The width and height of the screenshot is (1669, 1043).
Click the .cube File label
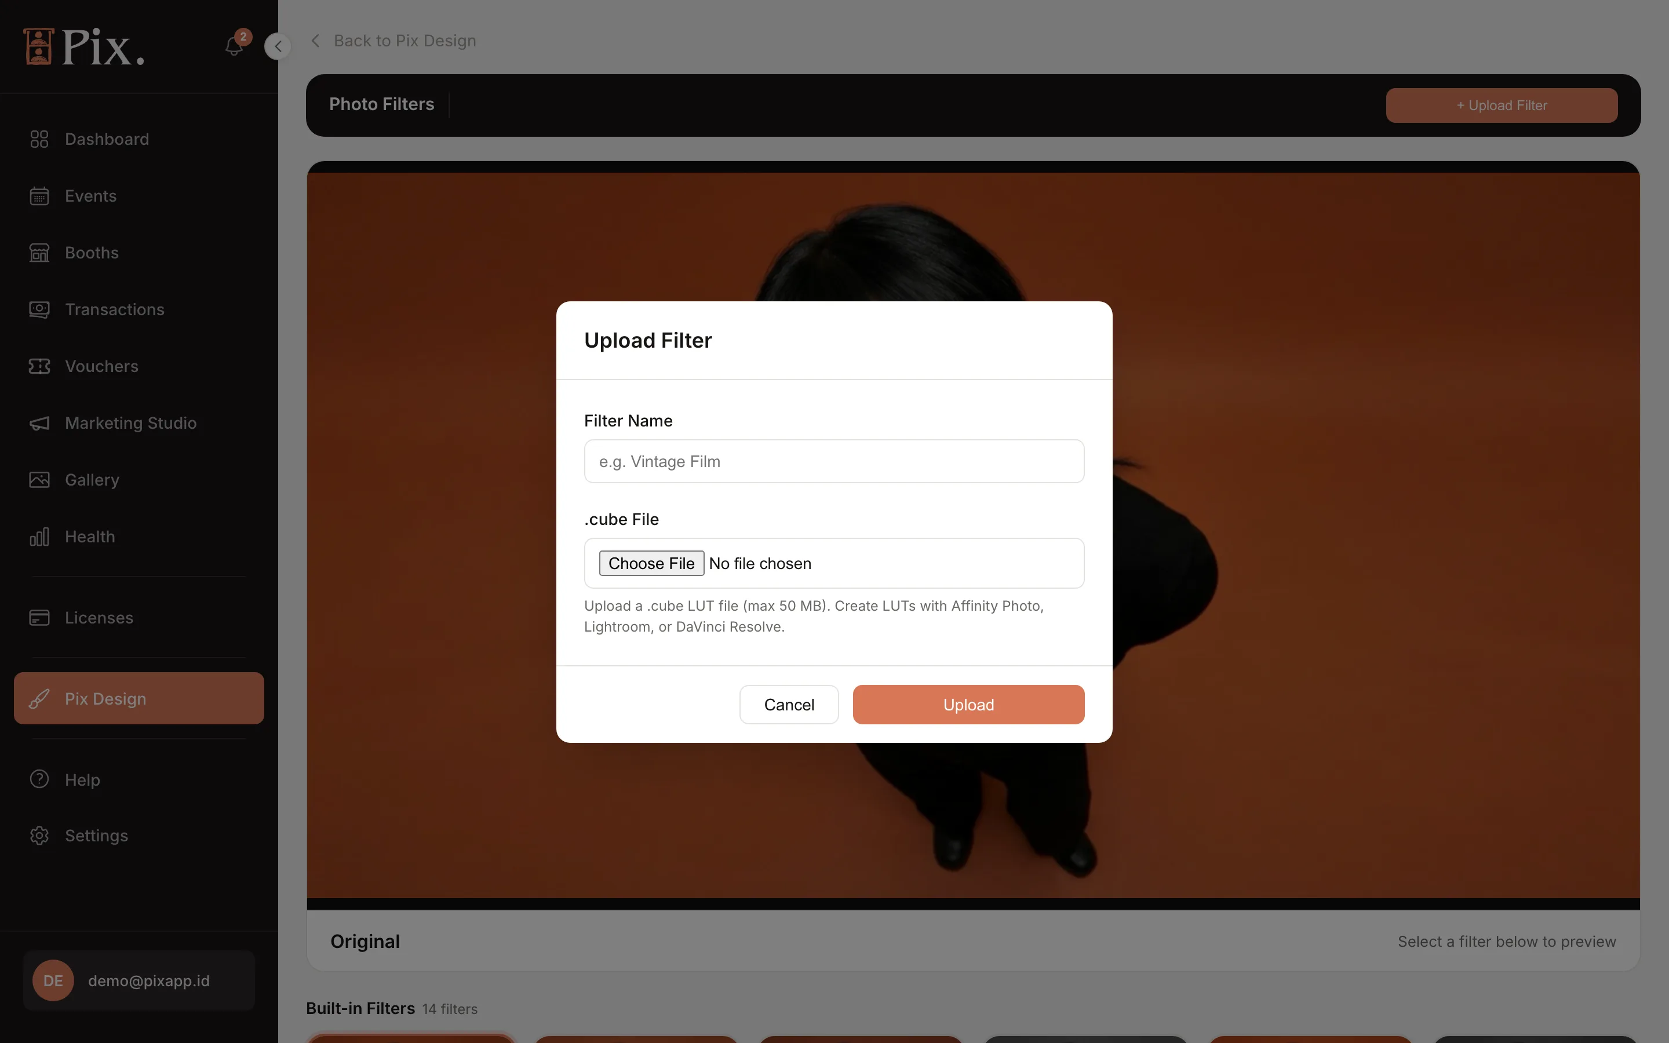coord(621,519)
